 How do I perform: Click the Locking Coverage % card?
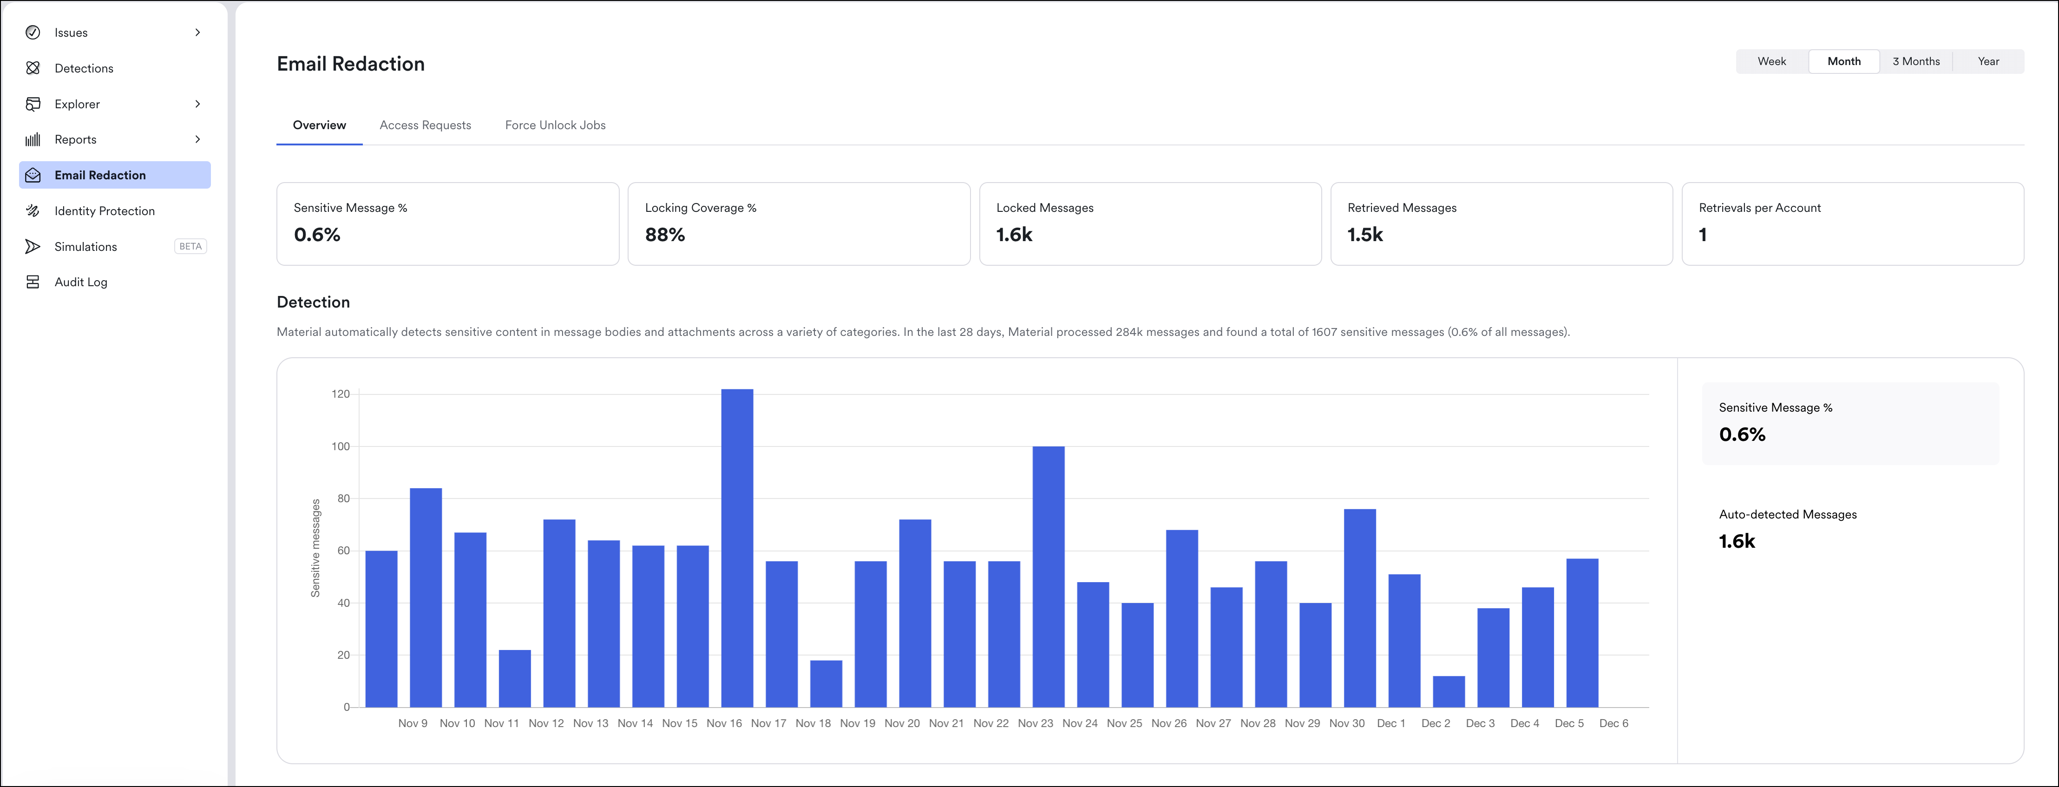pos(799,224)
